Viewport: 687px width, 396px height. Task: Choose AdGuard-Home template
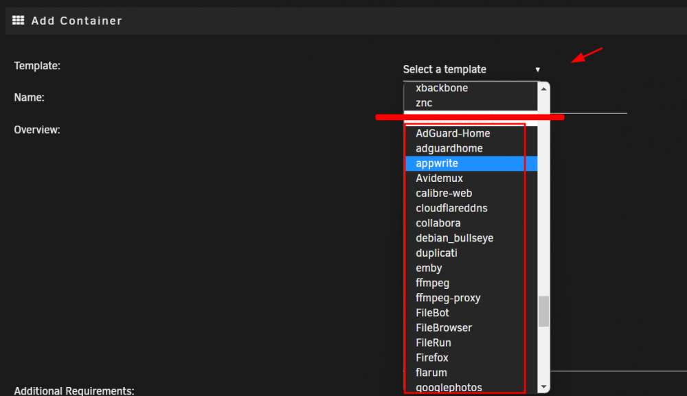click(471, 133)
